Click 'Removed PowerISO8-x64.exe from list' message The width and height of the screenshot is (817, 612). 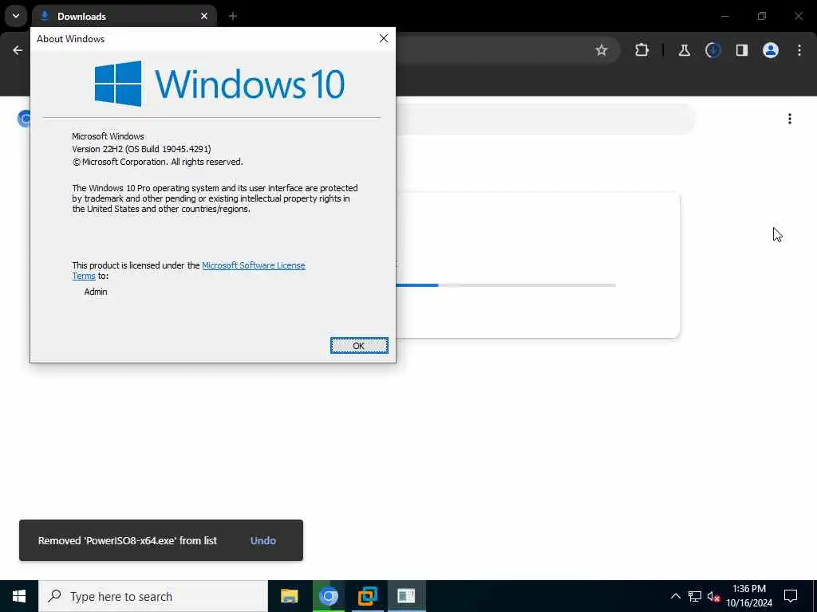(128, 541)
